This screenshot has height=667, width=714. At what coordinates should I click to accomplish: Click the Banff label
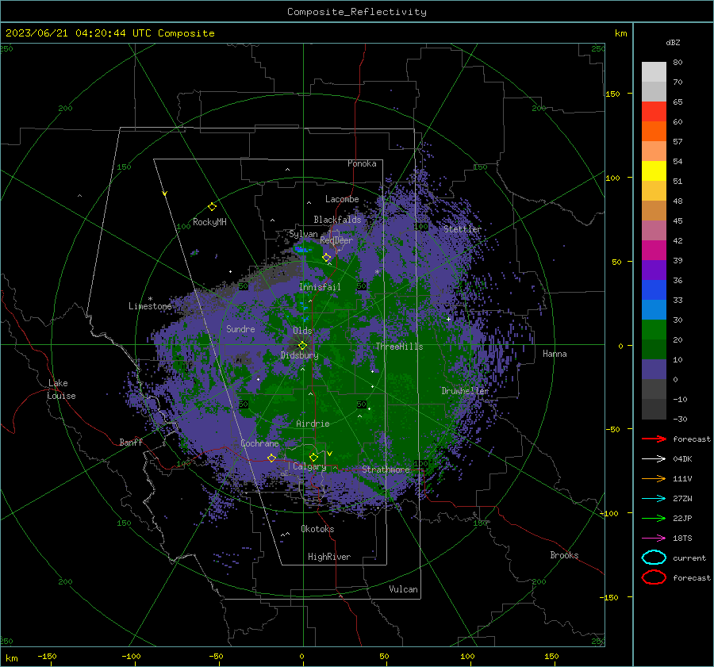[x=131, y=442]
